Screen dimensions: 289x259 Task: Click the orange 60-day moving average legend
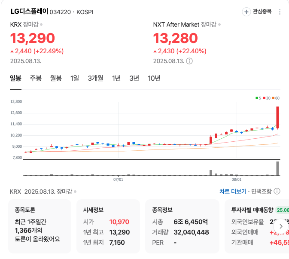tap(276, 98)
